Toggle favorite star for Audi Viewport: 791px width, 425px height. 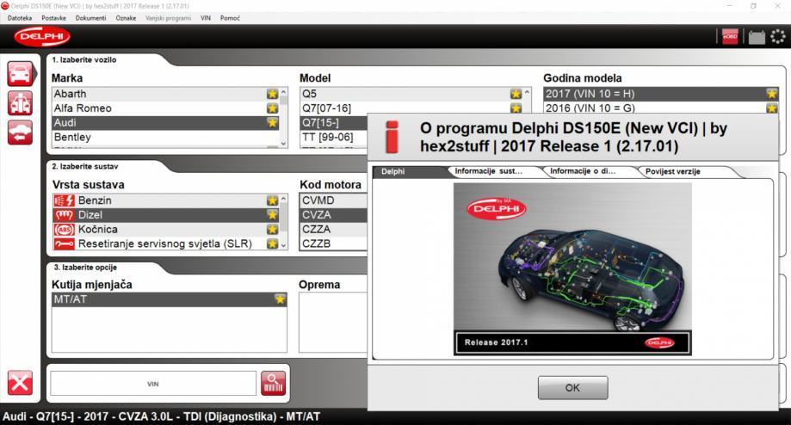(x=272, y=122)
